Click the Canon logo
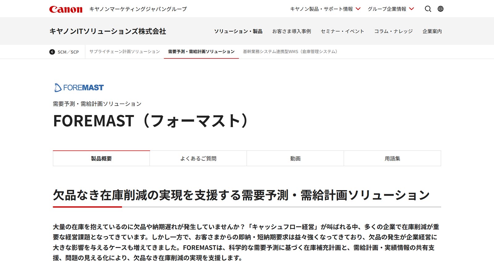The height and width of the screenshot is (264, 494). 66,9
